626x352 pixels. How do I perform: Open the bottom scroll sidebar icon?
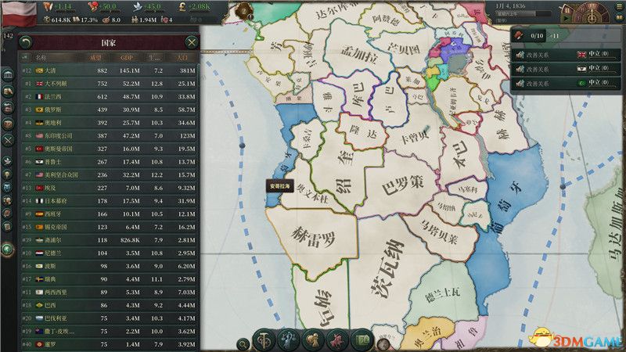point(8,227)
